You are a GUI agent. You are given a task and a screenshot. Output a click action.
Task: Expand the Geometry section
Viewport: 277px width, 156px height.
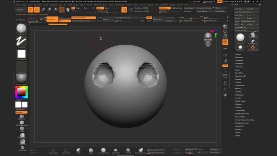239,57
